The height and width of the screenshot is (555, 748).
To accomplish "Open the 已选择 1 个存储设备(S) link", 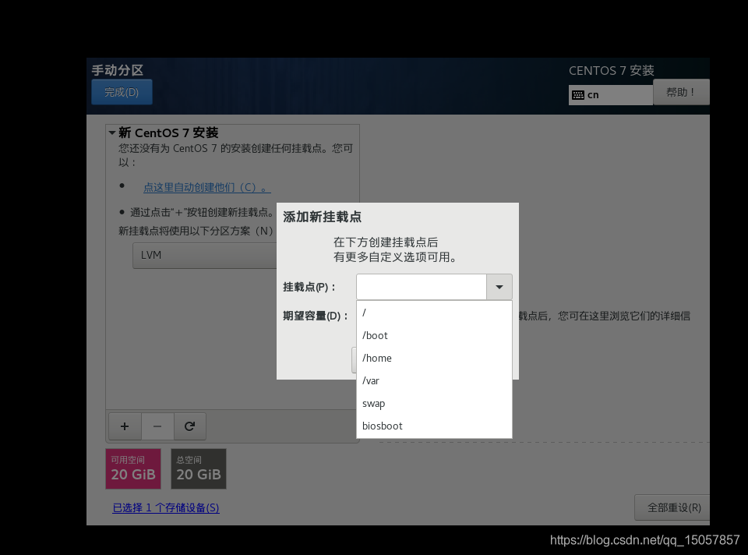I will [166, 507].
